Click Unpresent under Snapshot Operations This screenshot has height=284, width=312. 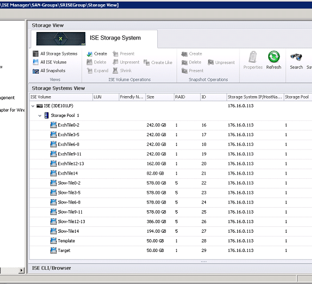coord(221,62)
